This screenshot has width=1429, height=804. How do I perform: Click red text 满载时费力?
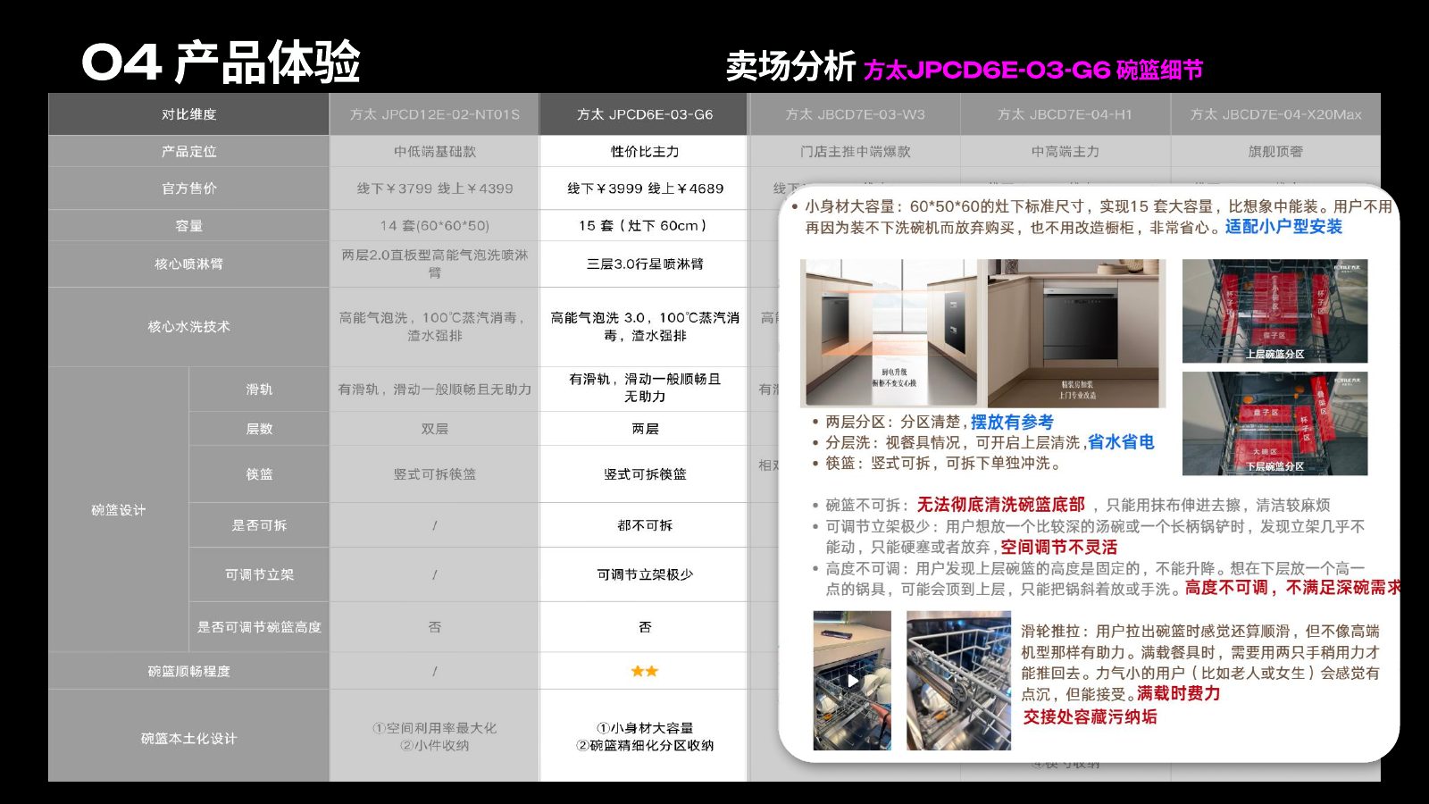tap(1178, 693)
